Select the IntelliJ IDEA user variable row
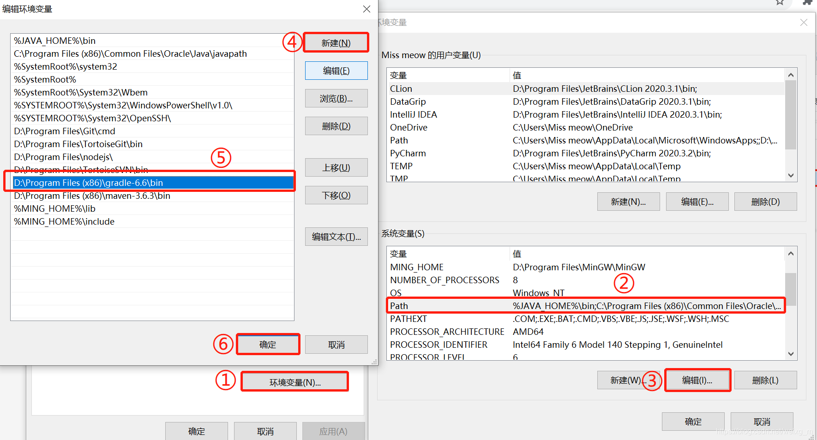Viewport: 817px width, 440px height. click(x=585, y=114)
